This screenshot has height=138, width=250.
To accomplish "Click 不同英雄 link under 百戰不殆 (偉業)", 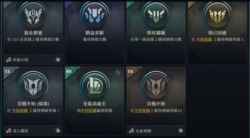I will [x=20, y=110].
